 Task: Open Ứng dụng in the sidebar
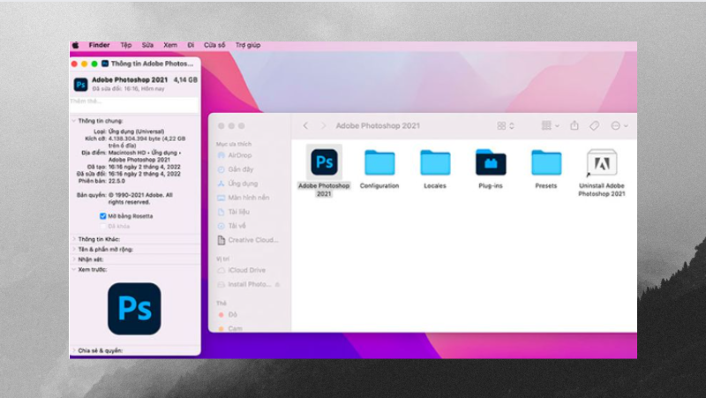(x=237, y=184)
